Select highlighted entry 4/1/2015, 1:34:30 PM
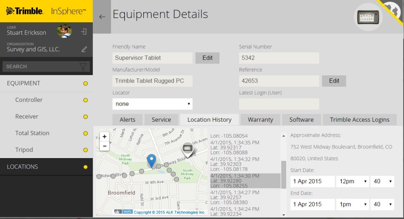The height and width of the screenshot is (219, 404). tap(245, 181)
